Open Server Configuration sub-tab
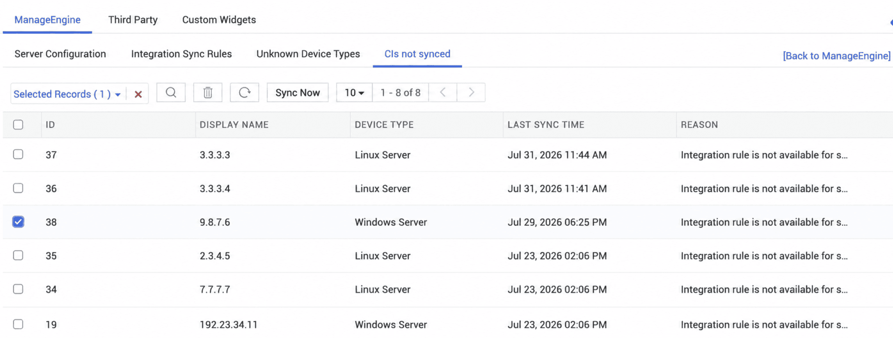 (60, 54)
